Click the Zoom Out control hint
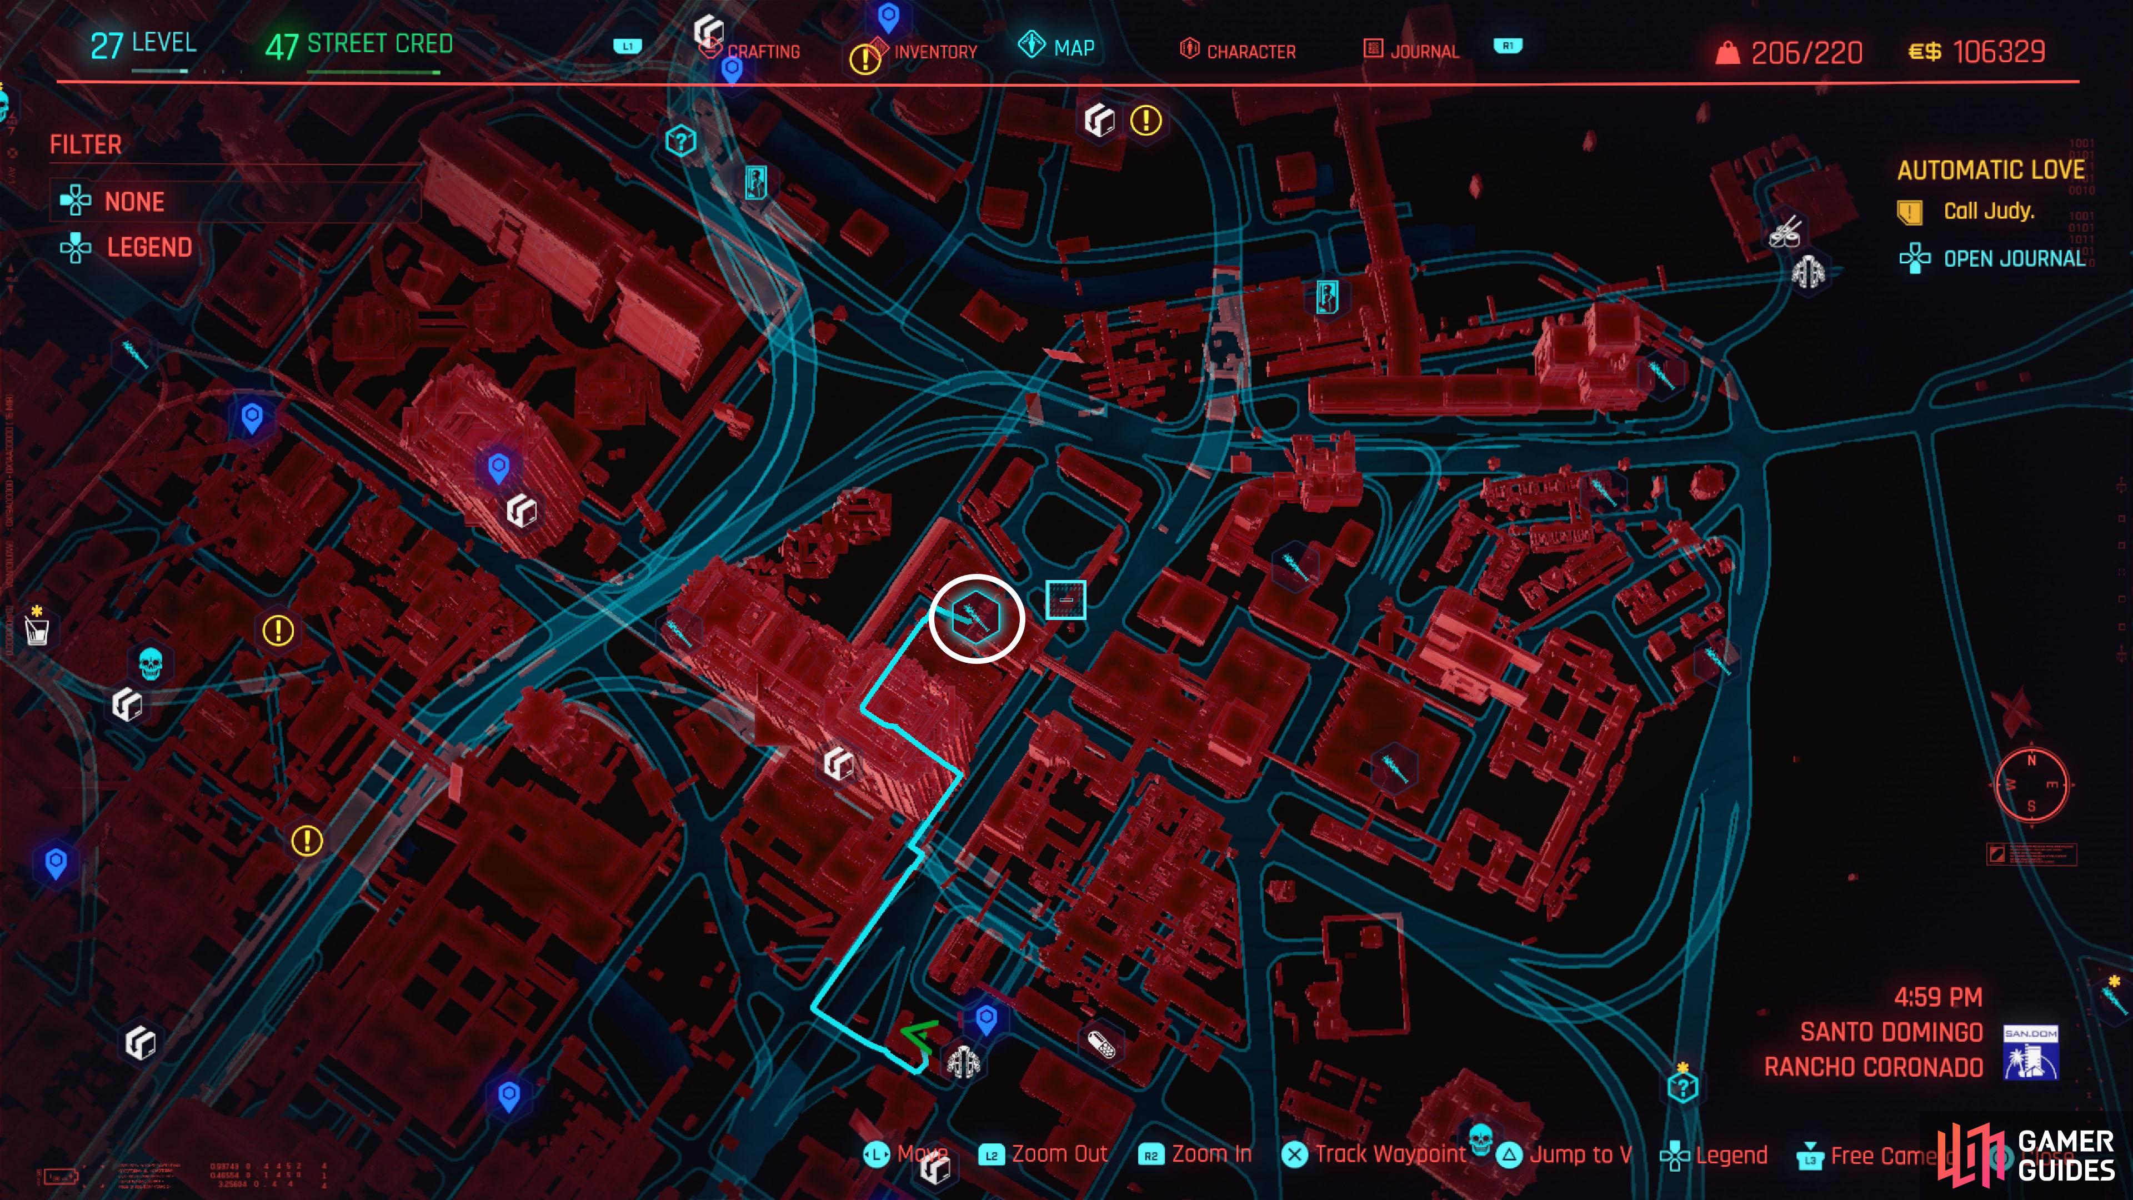The image size is (2133, 1200). (1043, 1154)
